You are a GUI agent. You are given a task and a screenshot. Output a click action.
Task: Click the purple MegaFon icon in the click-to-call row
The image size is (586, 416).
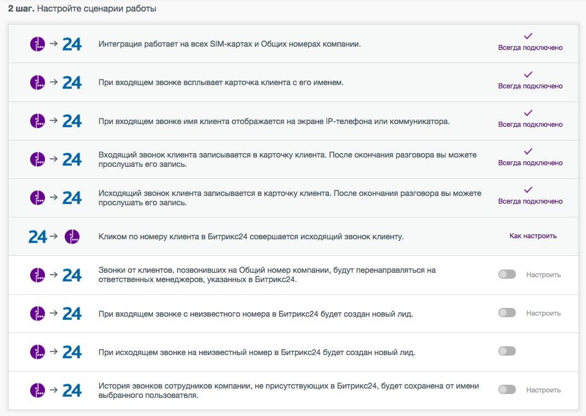pyautogui.click(x=72, y=237)
